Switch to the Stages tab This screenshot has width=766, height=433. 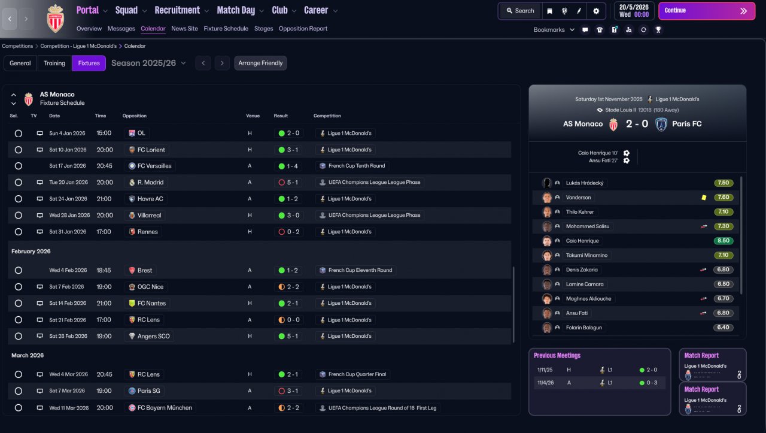click(x=263, y=29)
